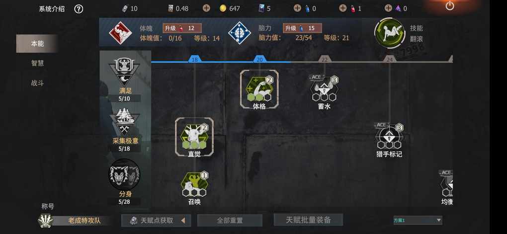
Task: Select the 直觉 deer talent icon
Action: (194, 137)
